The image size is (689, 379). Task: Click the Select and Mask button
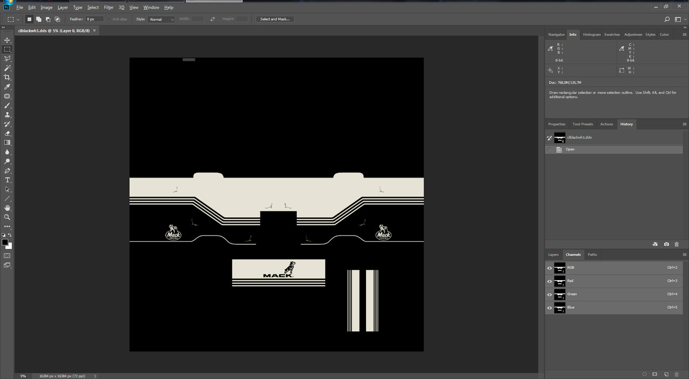pos(275,19)
